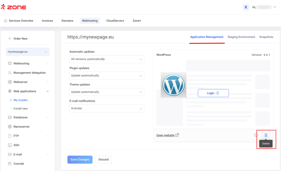Switch to the Staging Environment tab
The height and width of the screenshot is (171, 281).
pyautogui.click(x=241, y=37)
